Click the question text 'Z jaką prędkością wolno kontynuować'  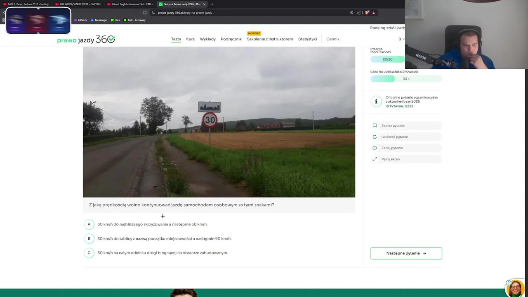181,205
